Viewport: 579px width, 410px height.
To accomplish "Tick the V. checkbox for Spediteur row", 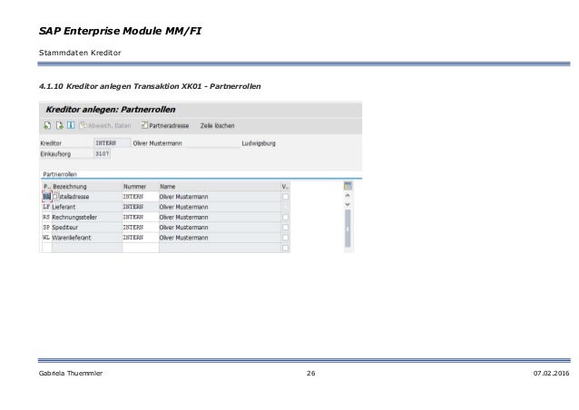I will (286, 228).
